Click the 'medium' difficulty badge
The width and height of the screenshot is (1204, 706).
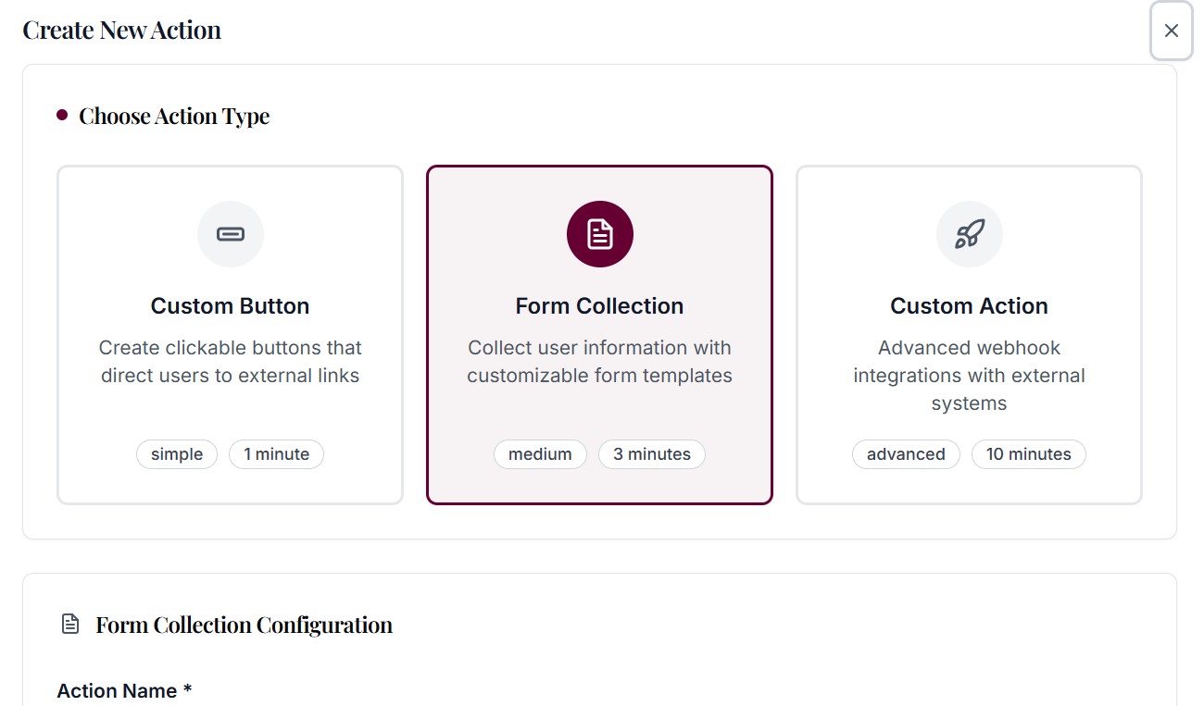click(540, 453)
